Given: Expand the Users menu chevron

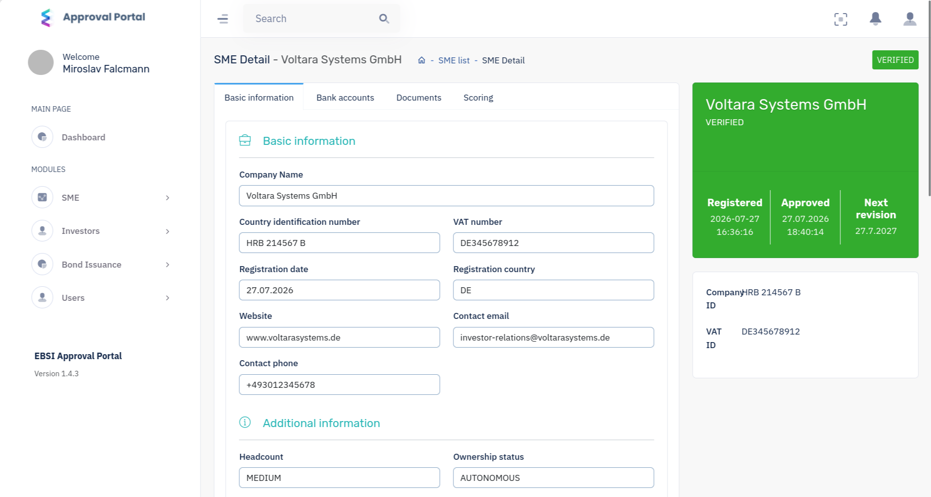Looking at the screenshot, I should click(x=167, y=298).
